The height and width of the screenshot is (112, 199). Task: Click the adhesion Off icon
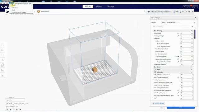pyautogui.click(x=186, y=12)
